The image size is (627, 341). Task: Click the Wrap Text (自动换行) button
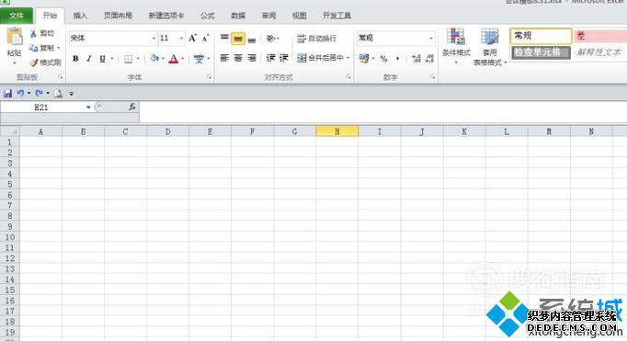pyautogui.click(x=316, y=39)
